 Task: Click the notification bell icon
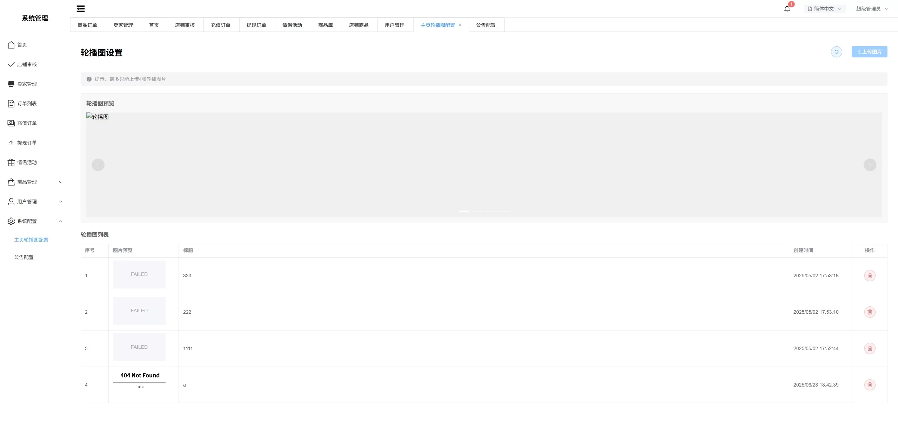(787, 9)
